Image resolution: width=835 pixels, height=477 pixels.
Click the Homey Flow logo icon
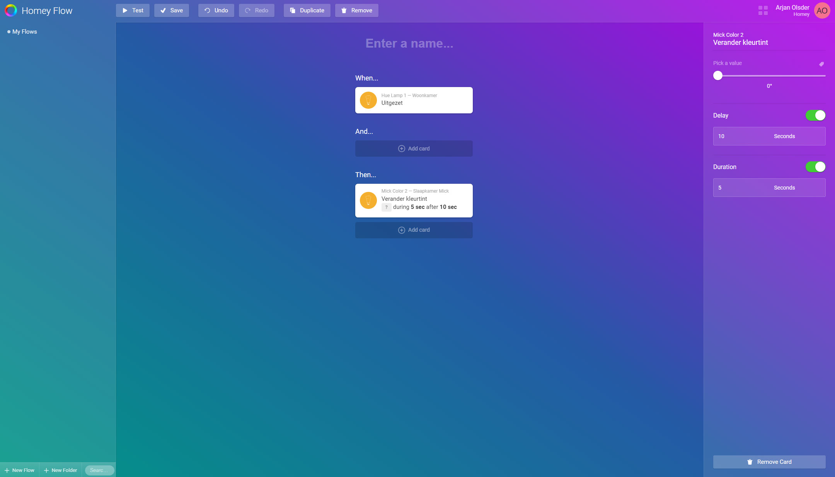pos(10,10)
